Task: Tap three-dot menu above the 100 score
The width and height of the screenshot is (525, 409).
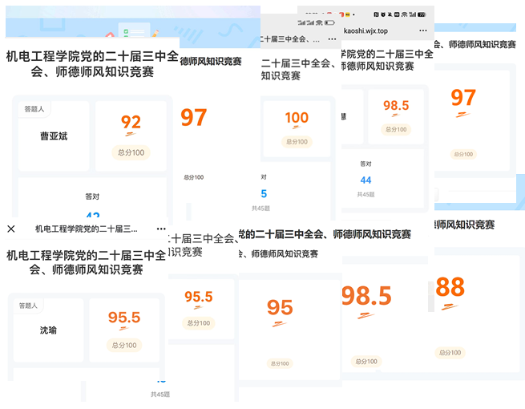Action: (330, 38)
